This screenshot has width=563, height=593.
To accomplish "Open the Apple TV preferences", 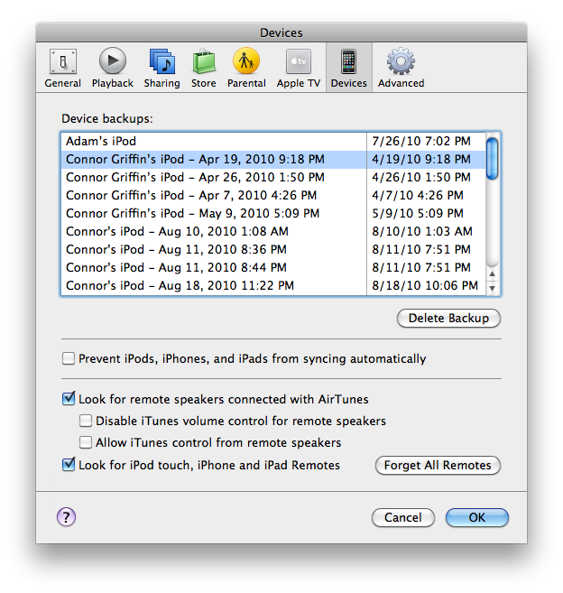I will point(299,68).
